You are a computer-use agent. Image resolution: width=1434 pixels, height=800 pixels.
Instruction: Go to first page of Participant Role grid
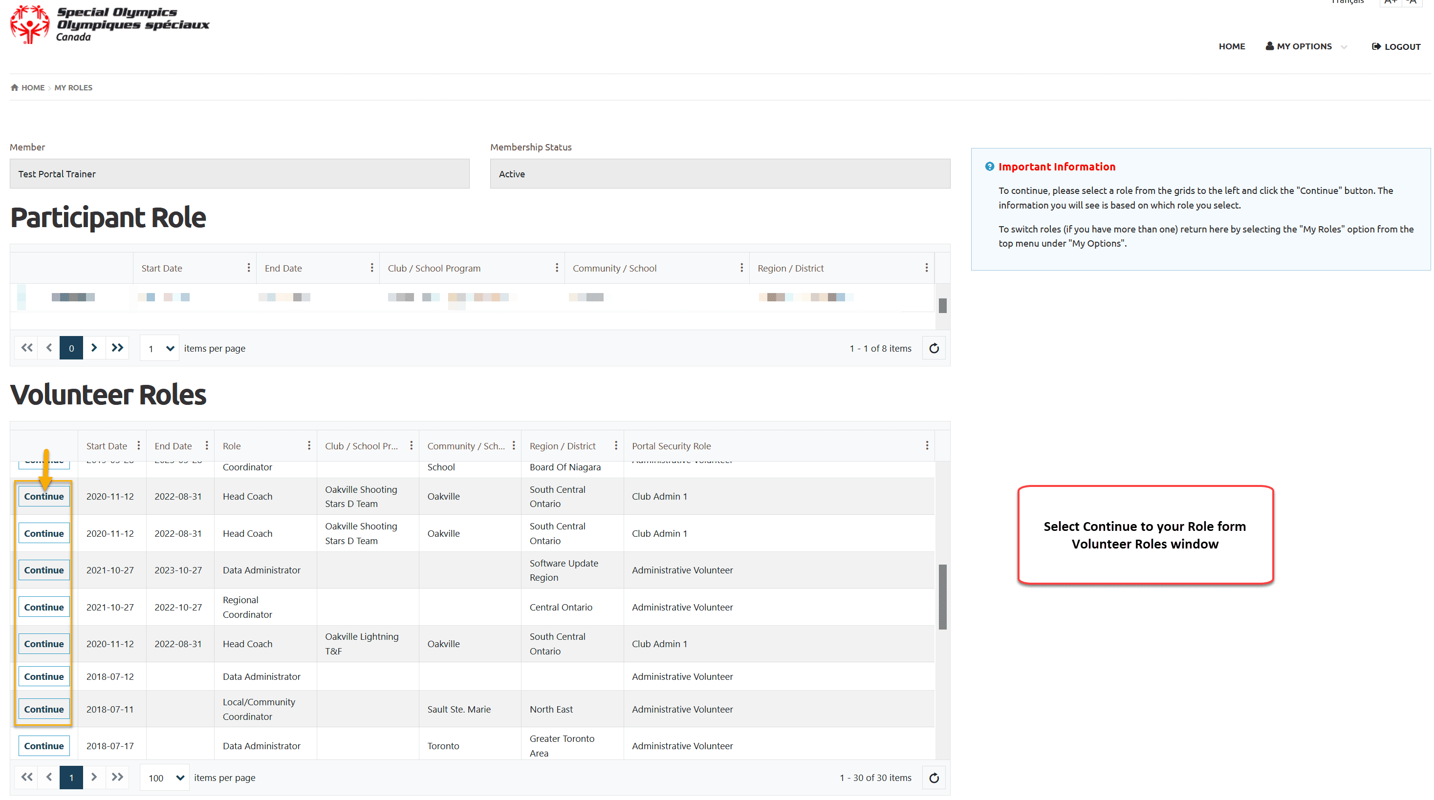[x=26, y=348]
